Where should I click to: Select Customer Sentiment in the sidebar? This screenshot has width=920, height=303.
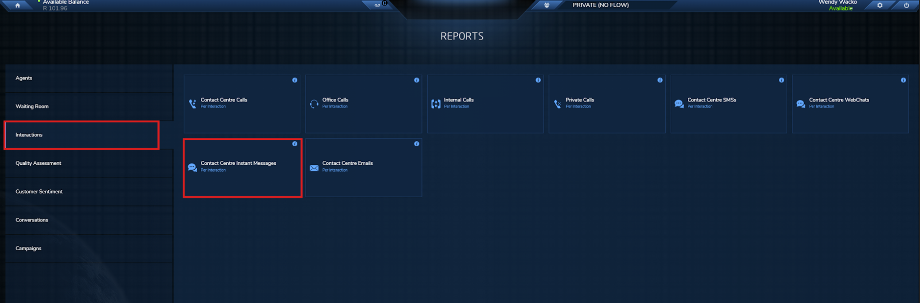click(x=89, y=192)
